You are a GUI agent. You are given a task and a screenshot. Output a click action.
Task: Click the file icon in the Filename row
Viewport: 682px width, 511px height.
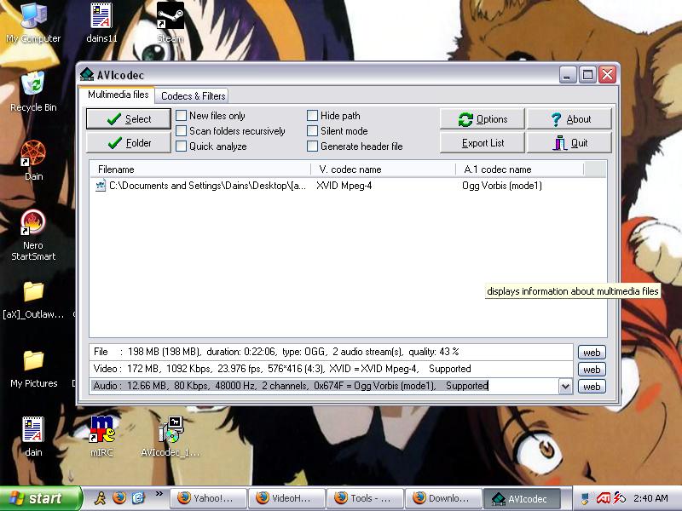[101, 186]
